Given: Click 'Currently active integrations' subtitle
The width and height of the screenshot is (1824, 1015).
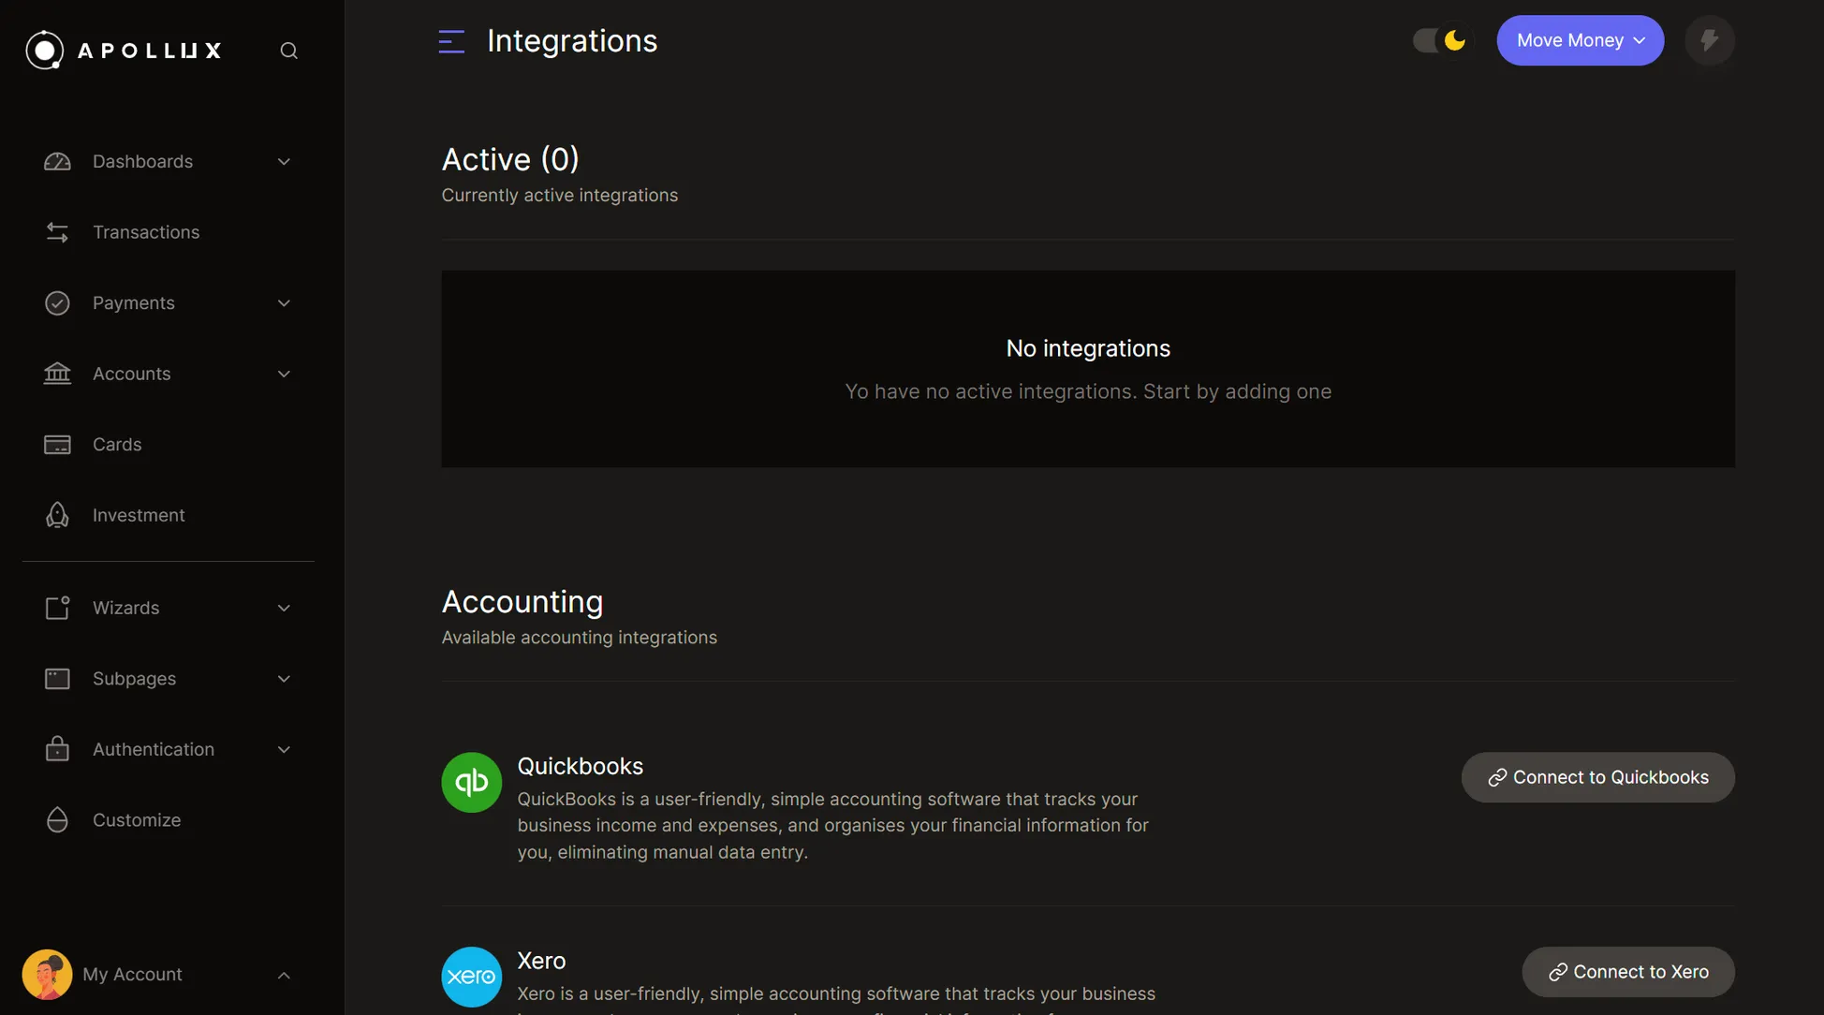Looking at the screenshot, I should click(x=560, y=196).
